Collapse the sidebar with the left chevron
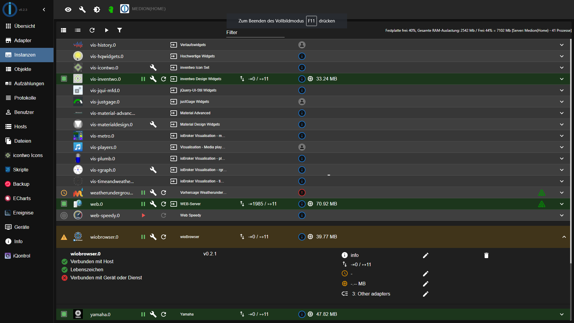The image size is (574, 323). click(44, 10)
